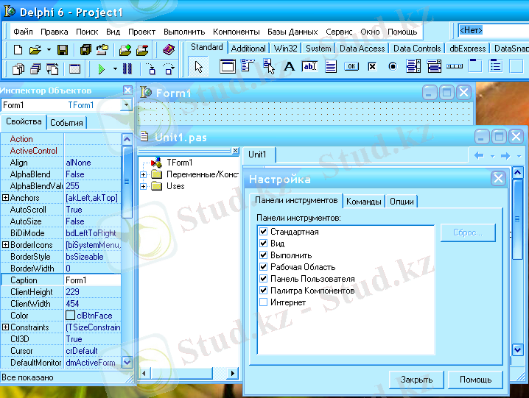Click the Save All icon
The width and height of the screenshot is (529, 398).
coord(85,50)
